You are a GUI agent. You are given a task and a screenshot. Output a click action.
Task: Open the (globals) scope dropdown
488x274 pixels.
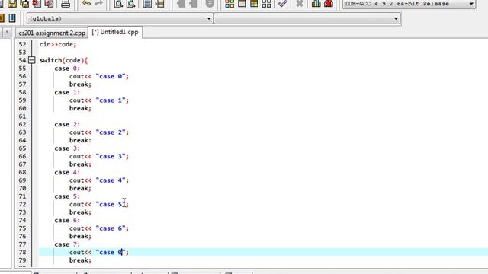(120, 18)
